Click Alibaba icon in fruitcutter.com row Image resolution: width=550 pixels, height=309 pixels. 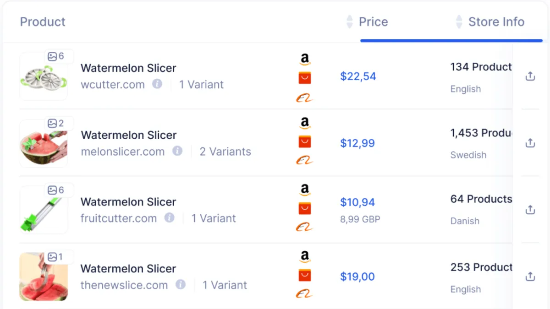pyautogui.click(x=304, y=227)
